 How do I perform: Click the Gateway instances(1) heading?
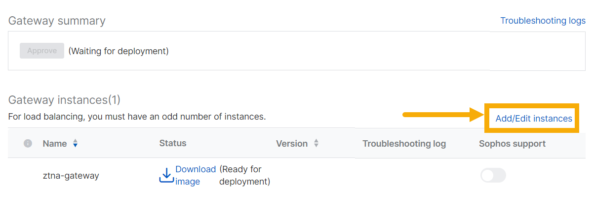(64, 100)
